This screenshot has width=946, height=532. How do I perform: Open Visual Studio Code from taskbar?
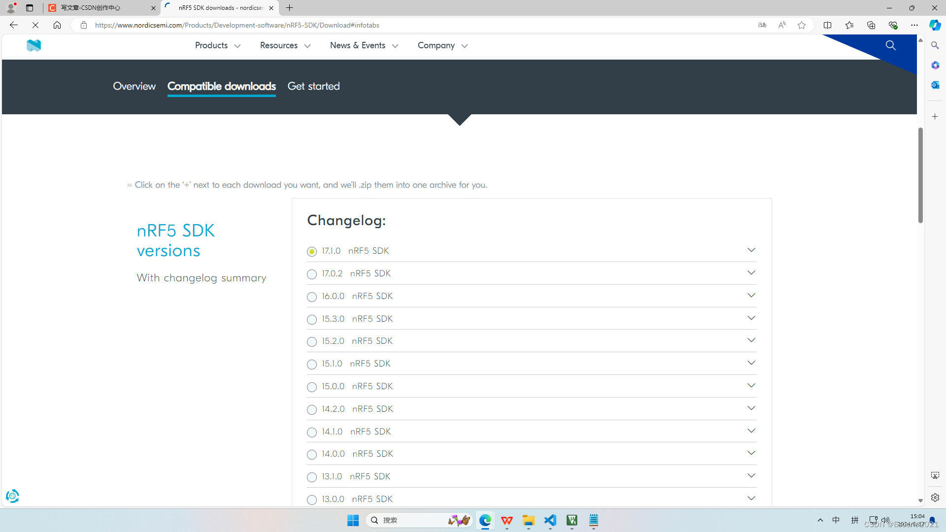[550, 520]
